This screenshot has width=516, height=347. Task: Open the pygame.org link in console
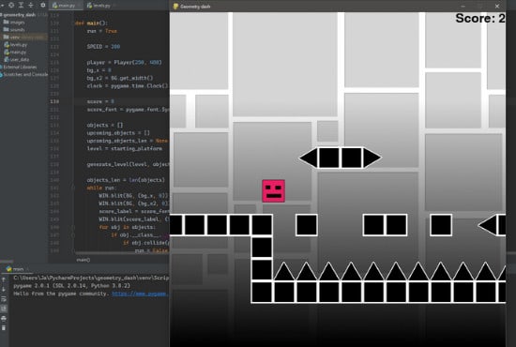coord(140,294)
